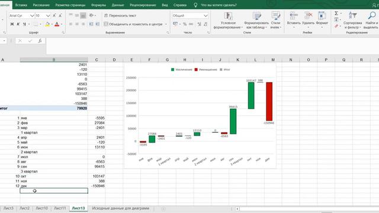
Task: Click the AutoSum sigma icon
Action: (x=336, y=13)
